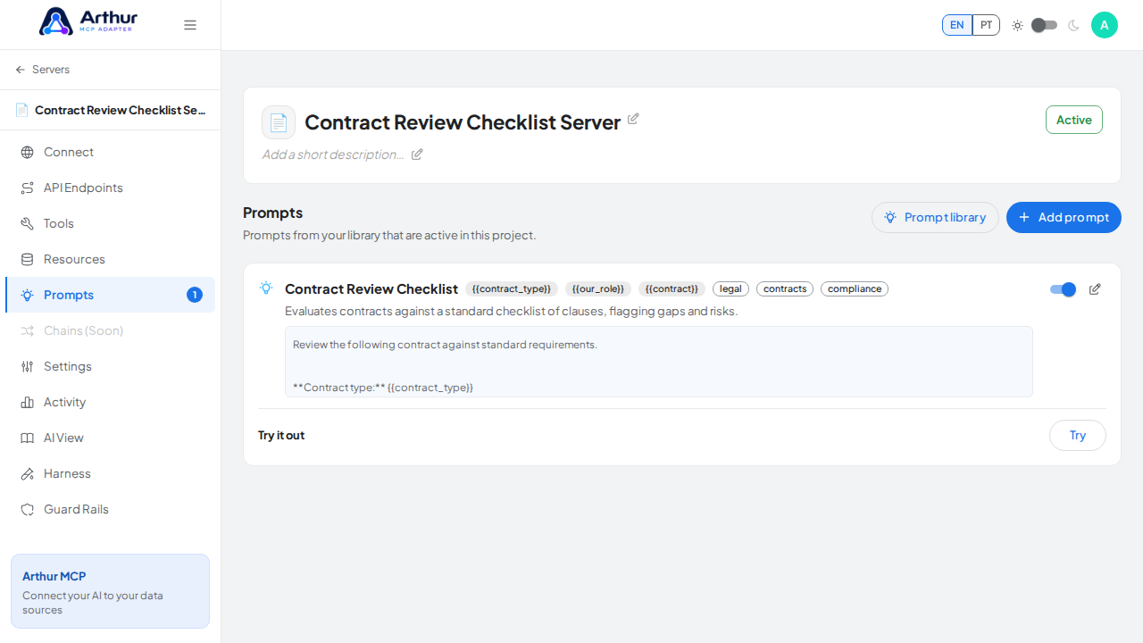This screenshot has width=1143, height=643.
Task: Go back to Servers
Action: pyautogui.click(x=43, y=70)
